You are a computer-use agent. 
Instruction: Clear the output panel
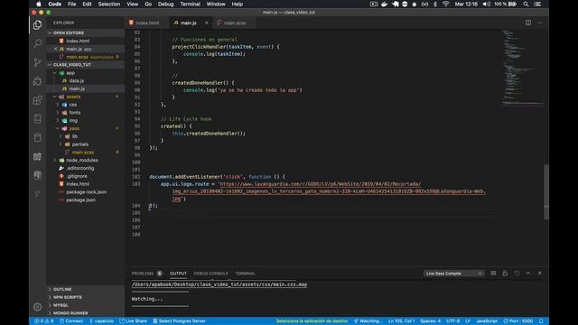pos(494,273)
